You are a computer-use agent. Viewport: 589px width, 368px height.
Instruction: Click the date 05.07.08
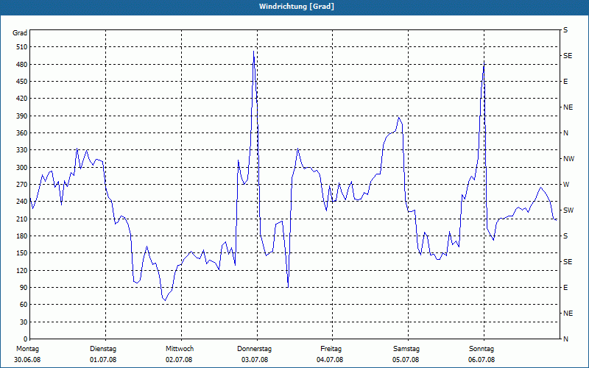(406, 360)
